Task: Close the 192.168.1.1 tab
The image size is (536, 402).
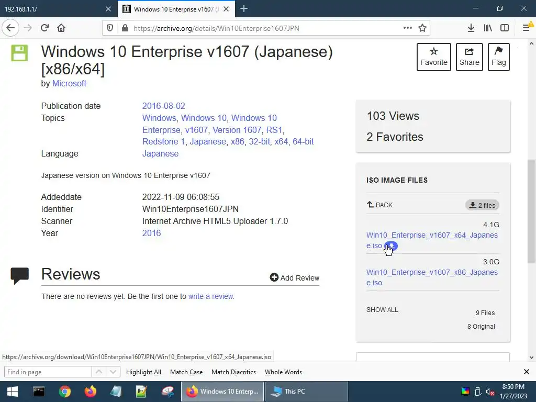Action: pos(108,9)
